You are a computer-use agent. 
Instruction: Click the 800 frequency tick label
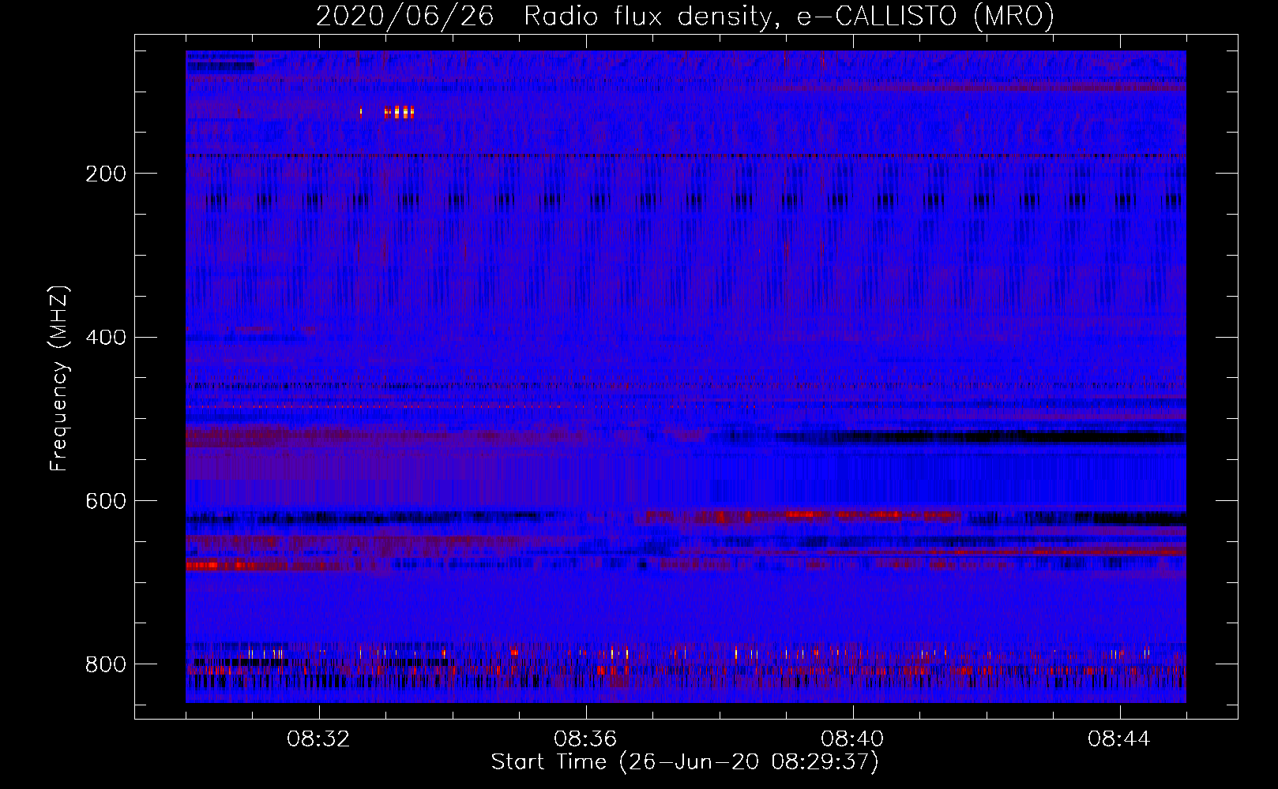coord(106,664)
